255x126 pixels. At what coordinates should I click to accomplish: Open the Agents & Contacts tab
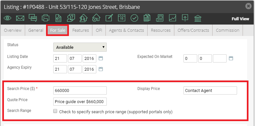126,30
